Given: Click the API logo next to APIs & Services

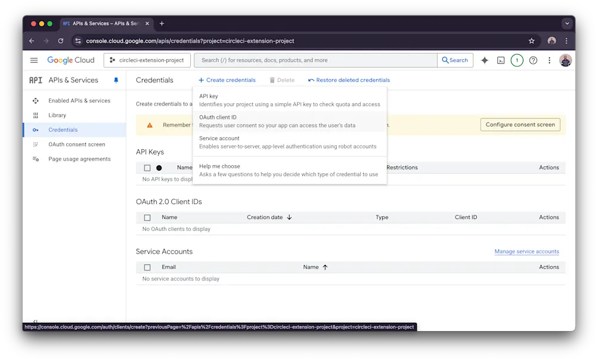Looking at the screenshot, I should coord(36,80).
